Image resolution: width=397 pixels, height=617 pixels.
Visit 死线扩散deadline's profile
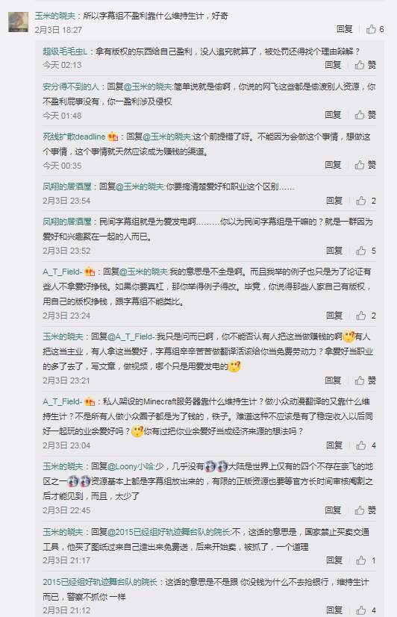click(x=74, y=137)
